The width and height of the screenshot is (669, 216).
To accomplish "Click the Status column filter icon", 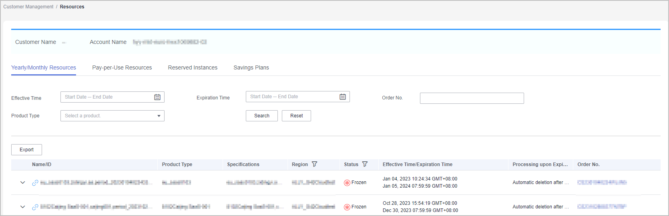I will coord(365,164).
